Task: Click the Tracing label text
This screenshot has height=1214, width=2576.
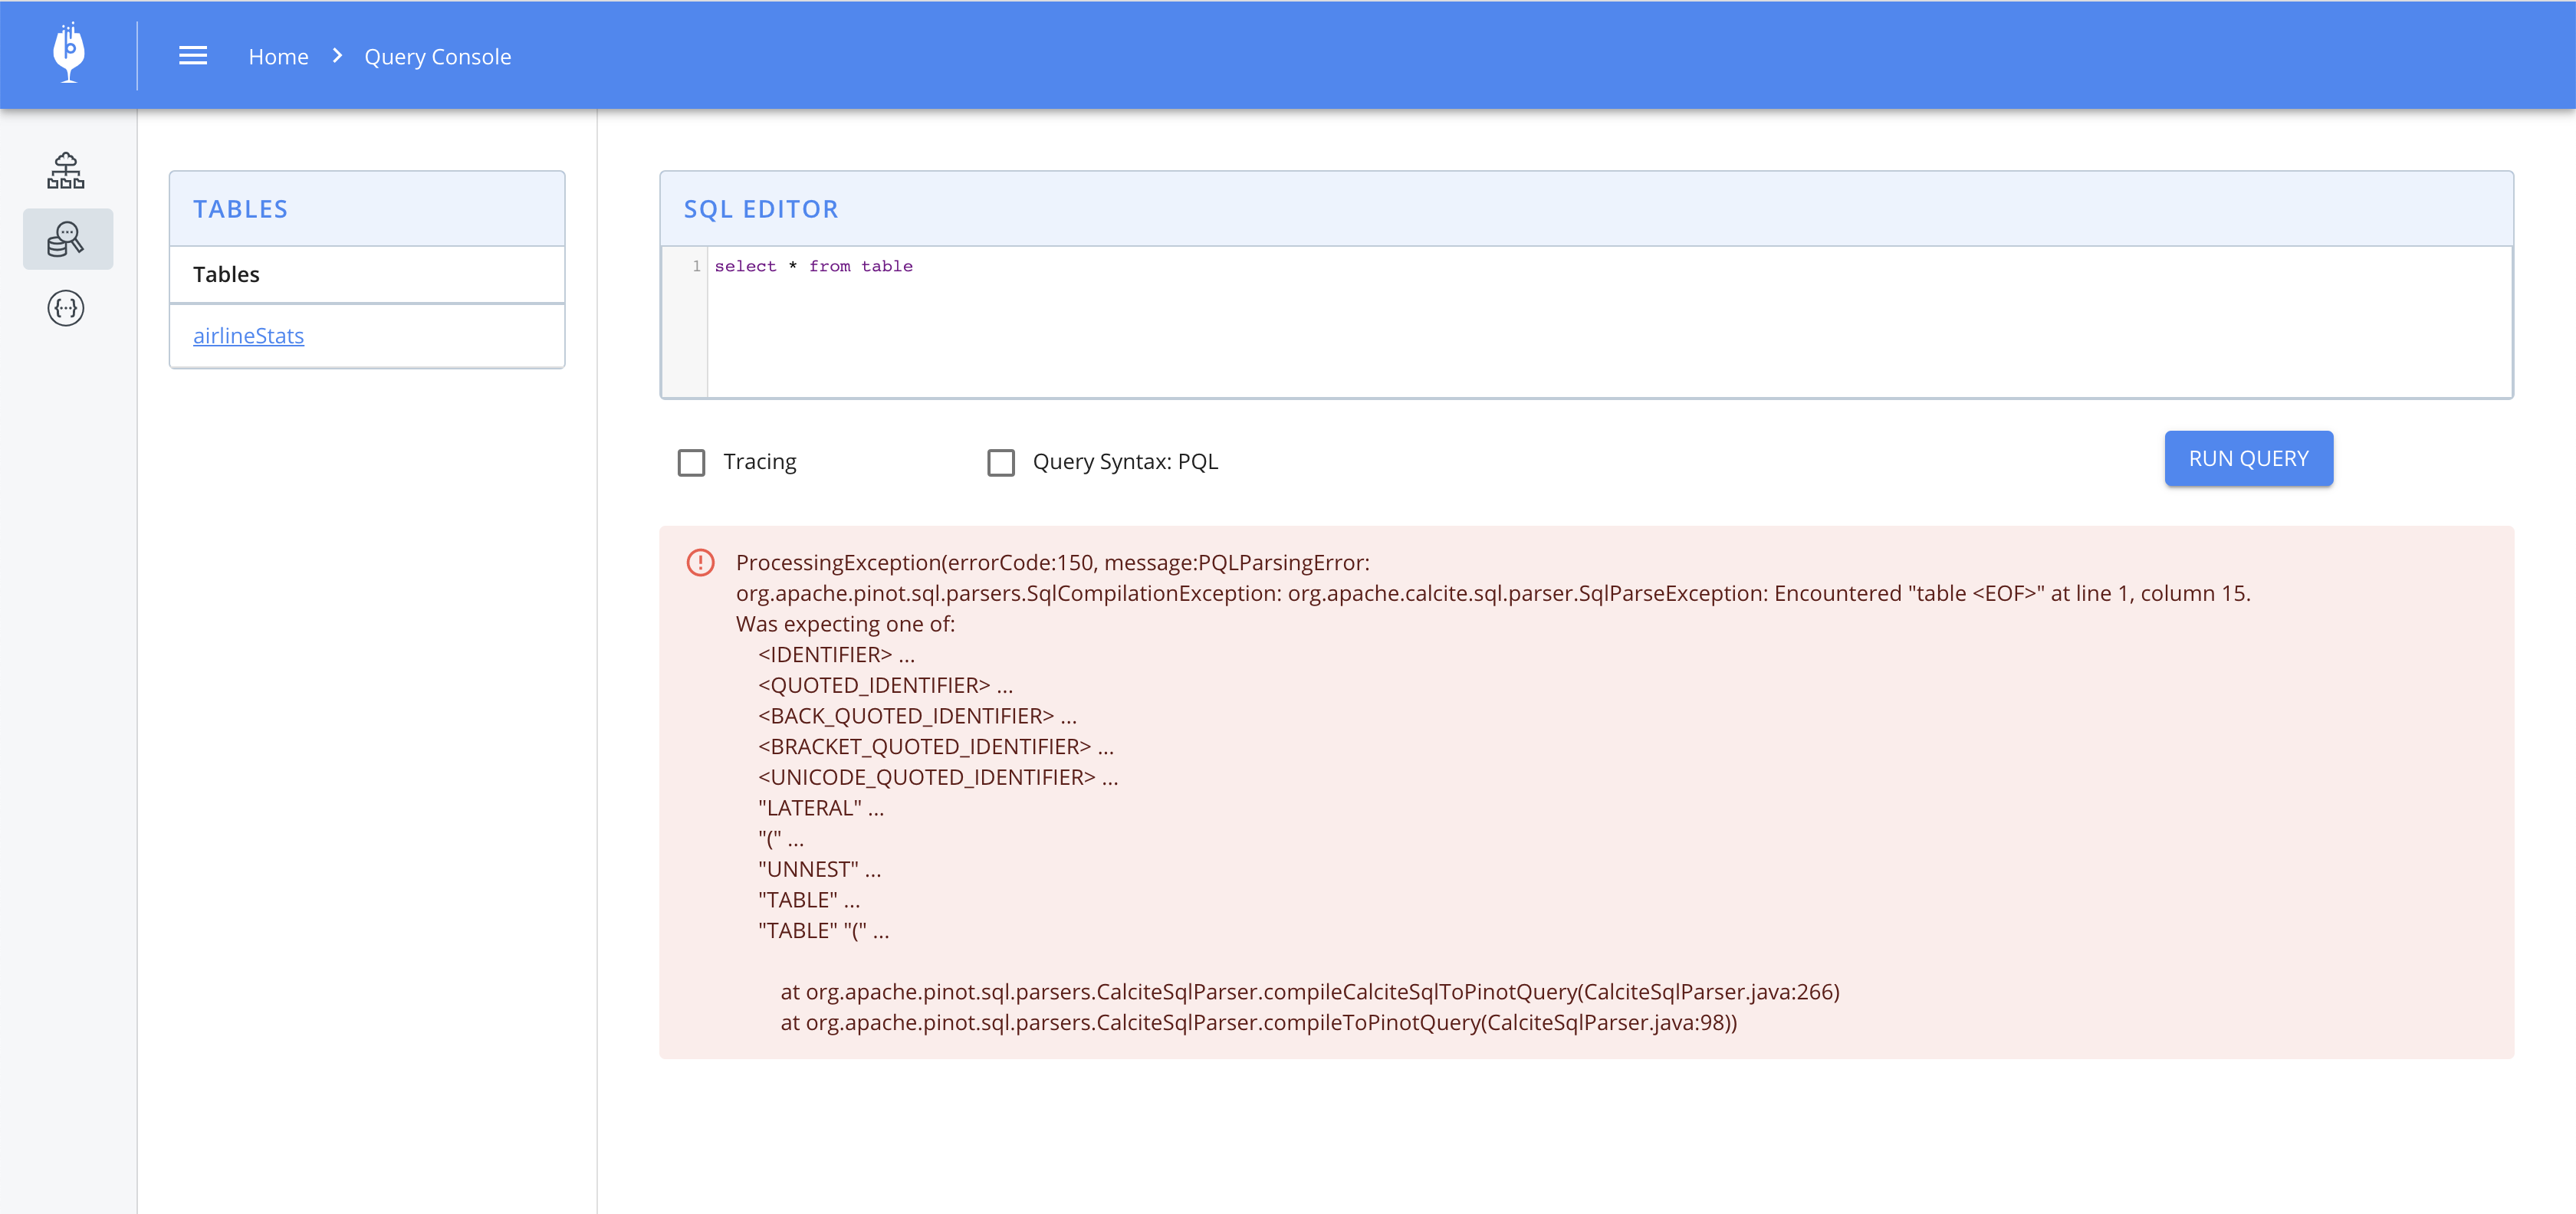Action: pos(760,462)
